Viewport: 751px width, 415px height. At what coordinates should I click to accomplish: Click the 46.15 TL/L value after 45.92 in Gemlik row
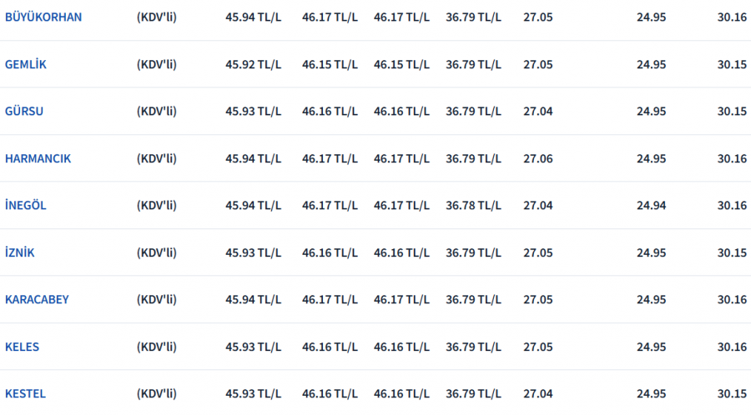(x=330, y=64)
